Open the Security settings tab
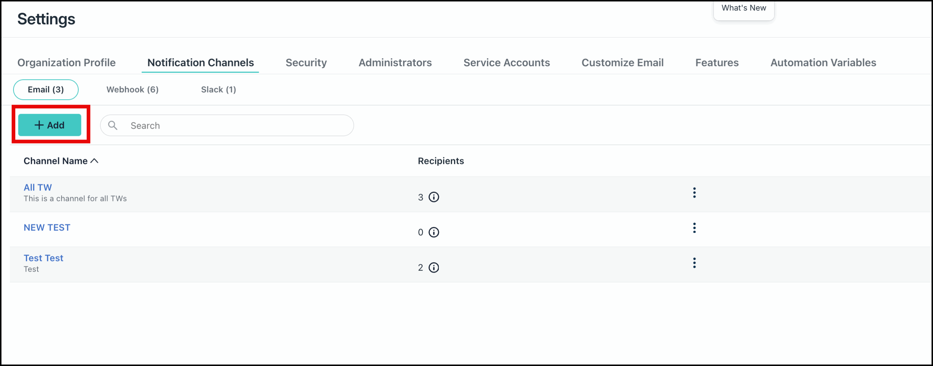The image size is (933, 366). pyautogui.click(x=306, y=62)
